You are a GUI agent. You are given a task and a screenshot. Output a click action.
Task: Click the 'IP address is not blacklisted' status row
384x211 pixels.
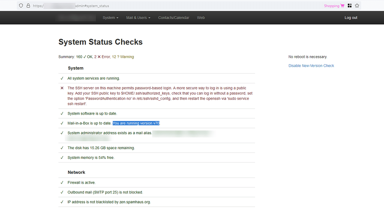point(109,202)
